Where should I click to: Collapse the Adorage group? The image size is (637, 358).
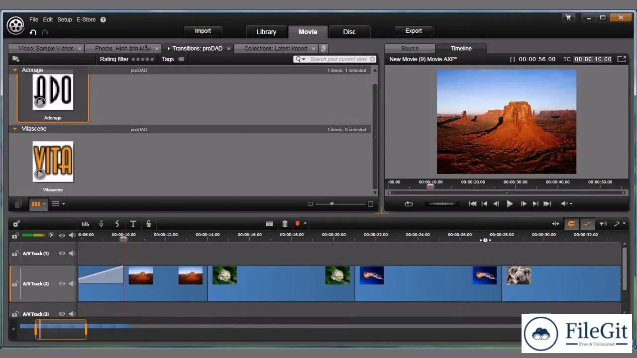(x=15, y=70)
